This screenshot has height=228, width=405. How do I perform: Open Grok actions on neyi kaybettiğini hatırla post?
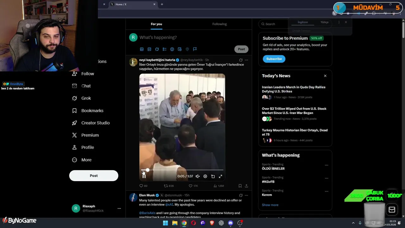click(241, 60)
